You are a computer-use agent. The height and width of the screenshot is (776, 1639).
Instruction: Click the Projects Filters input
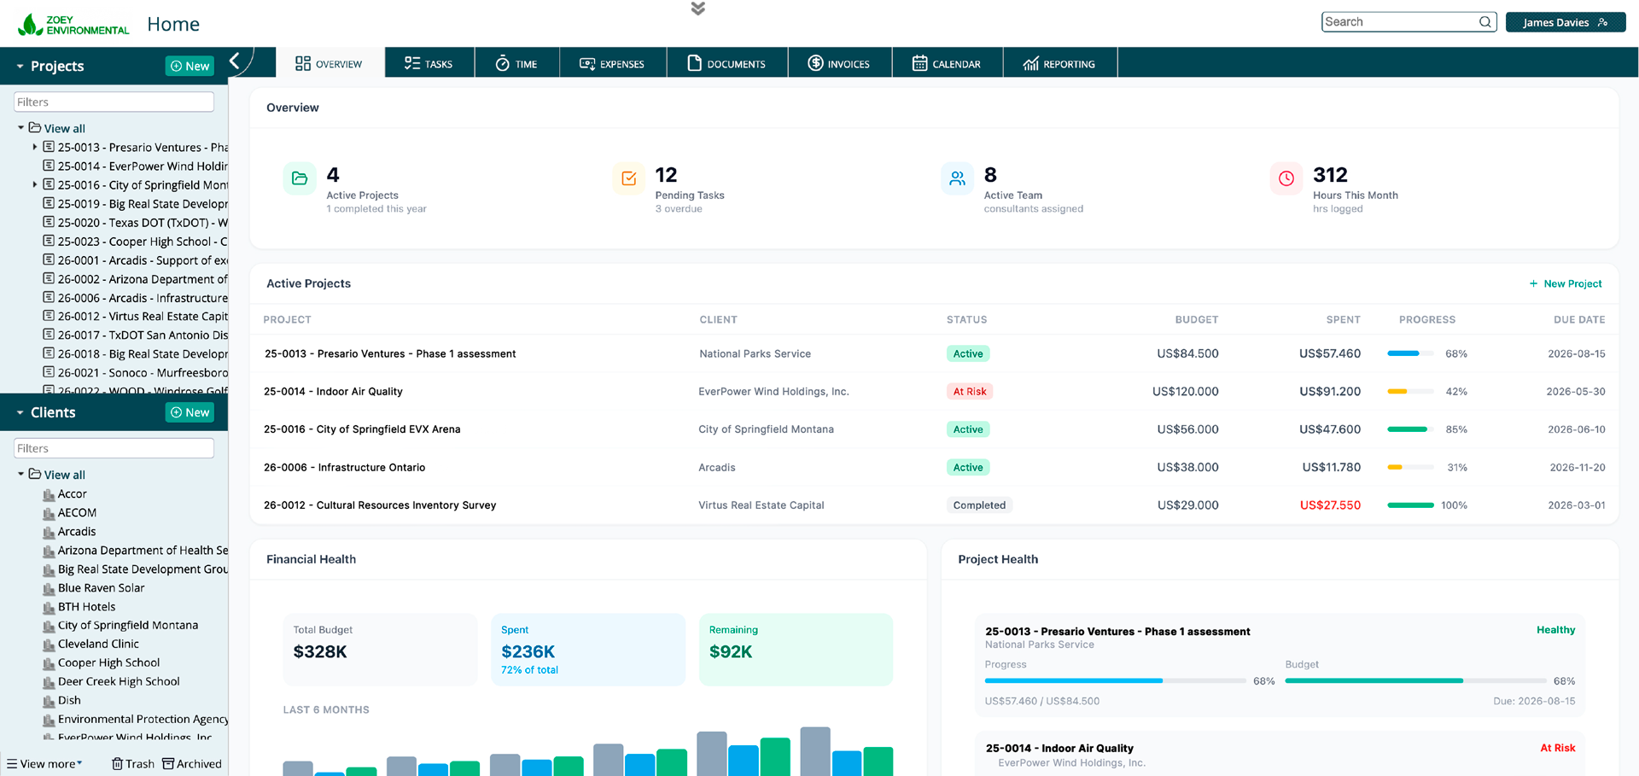point(114,102)
